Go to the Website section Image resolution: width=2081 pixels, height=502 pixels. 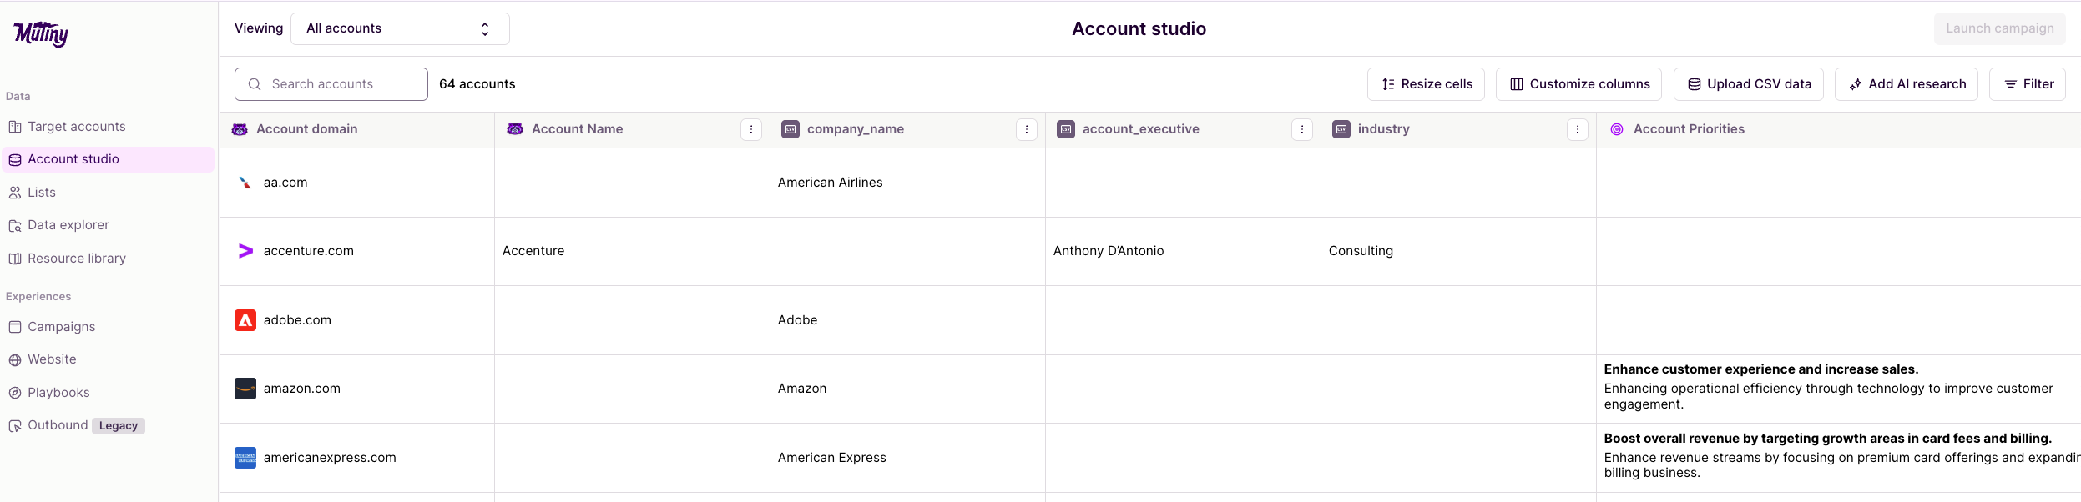pyautogui.click(x=109, y=359)
